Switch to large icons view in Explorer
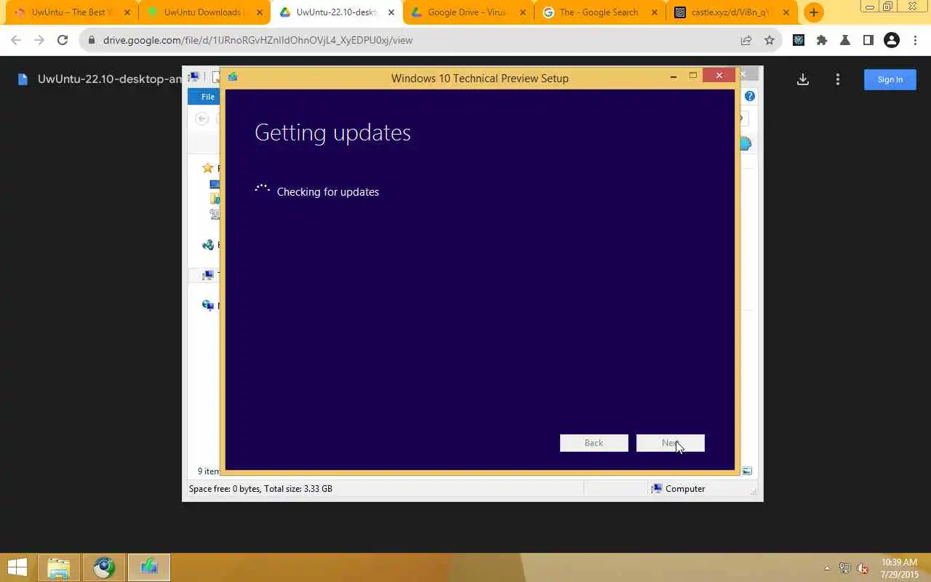The image size is (931, 582). [747, 471]
